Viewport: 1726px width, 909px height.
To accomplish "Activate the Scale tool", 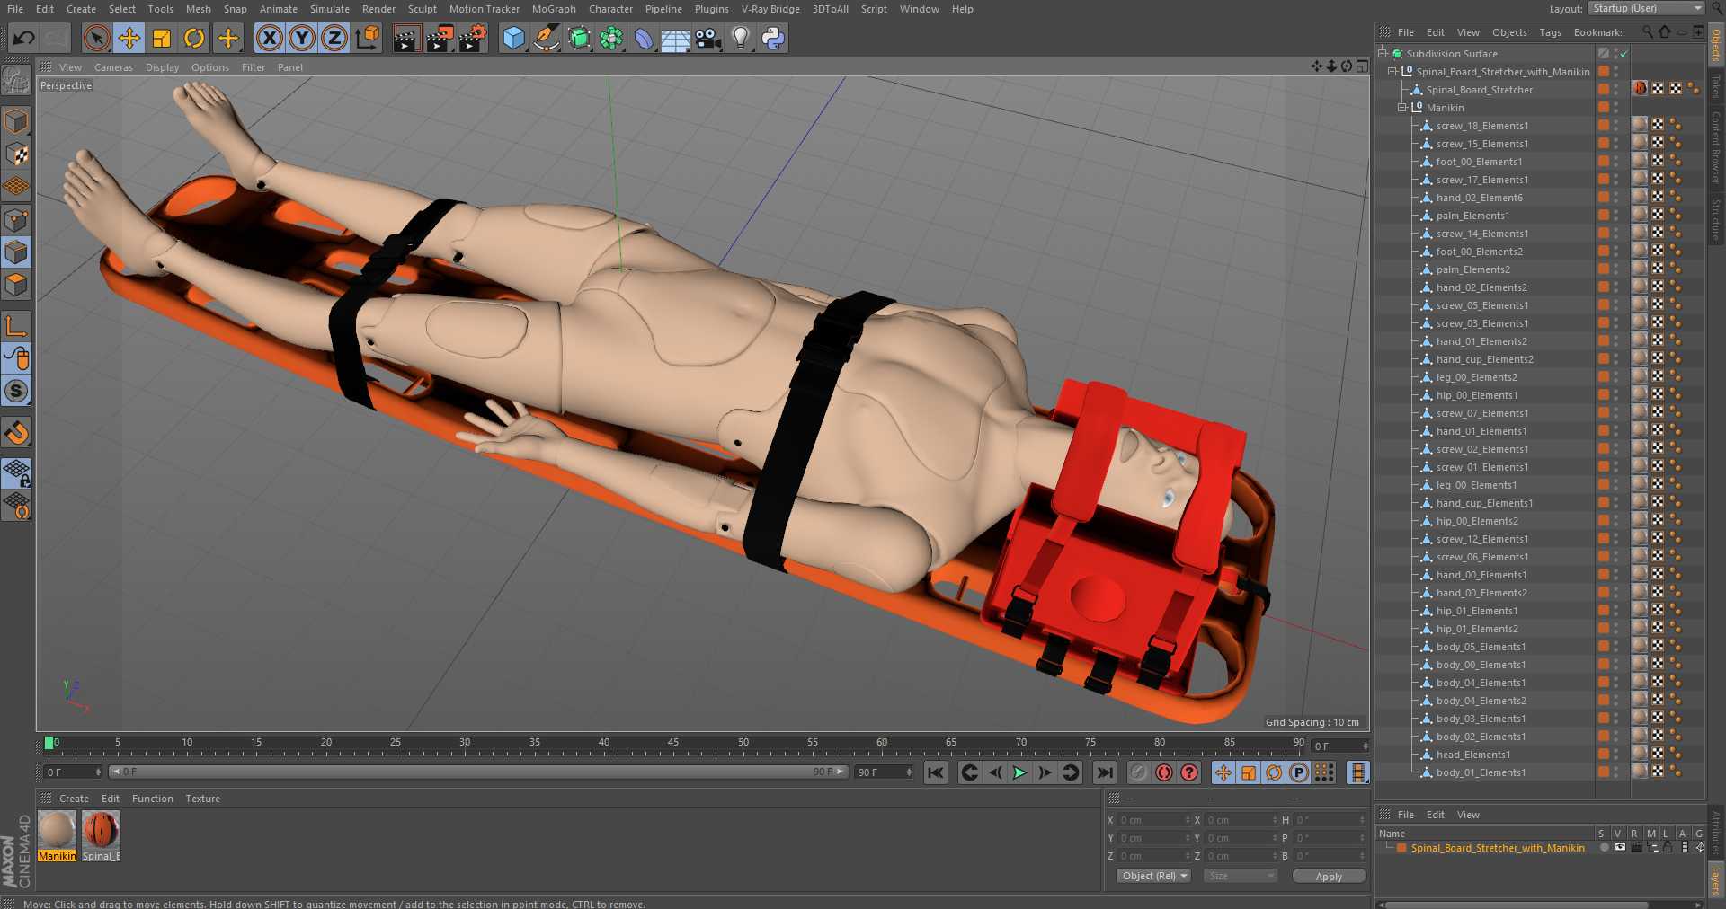I will (162, 38).
